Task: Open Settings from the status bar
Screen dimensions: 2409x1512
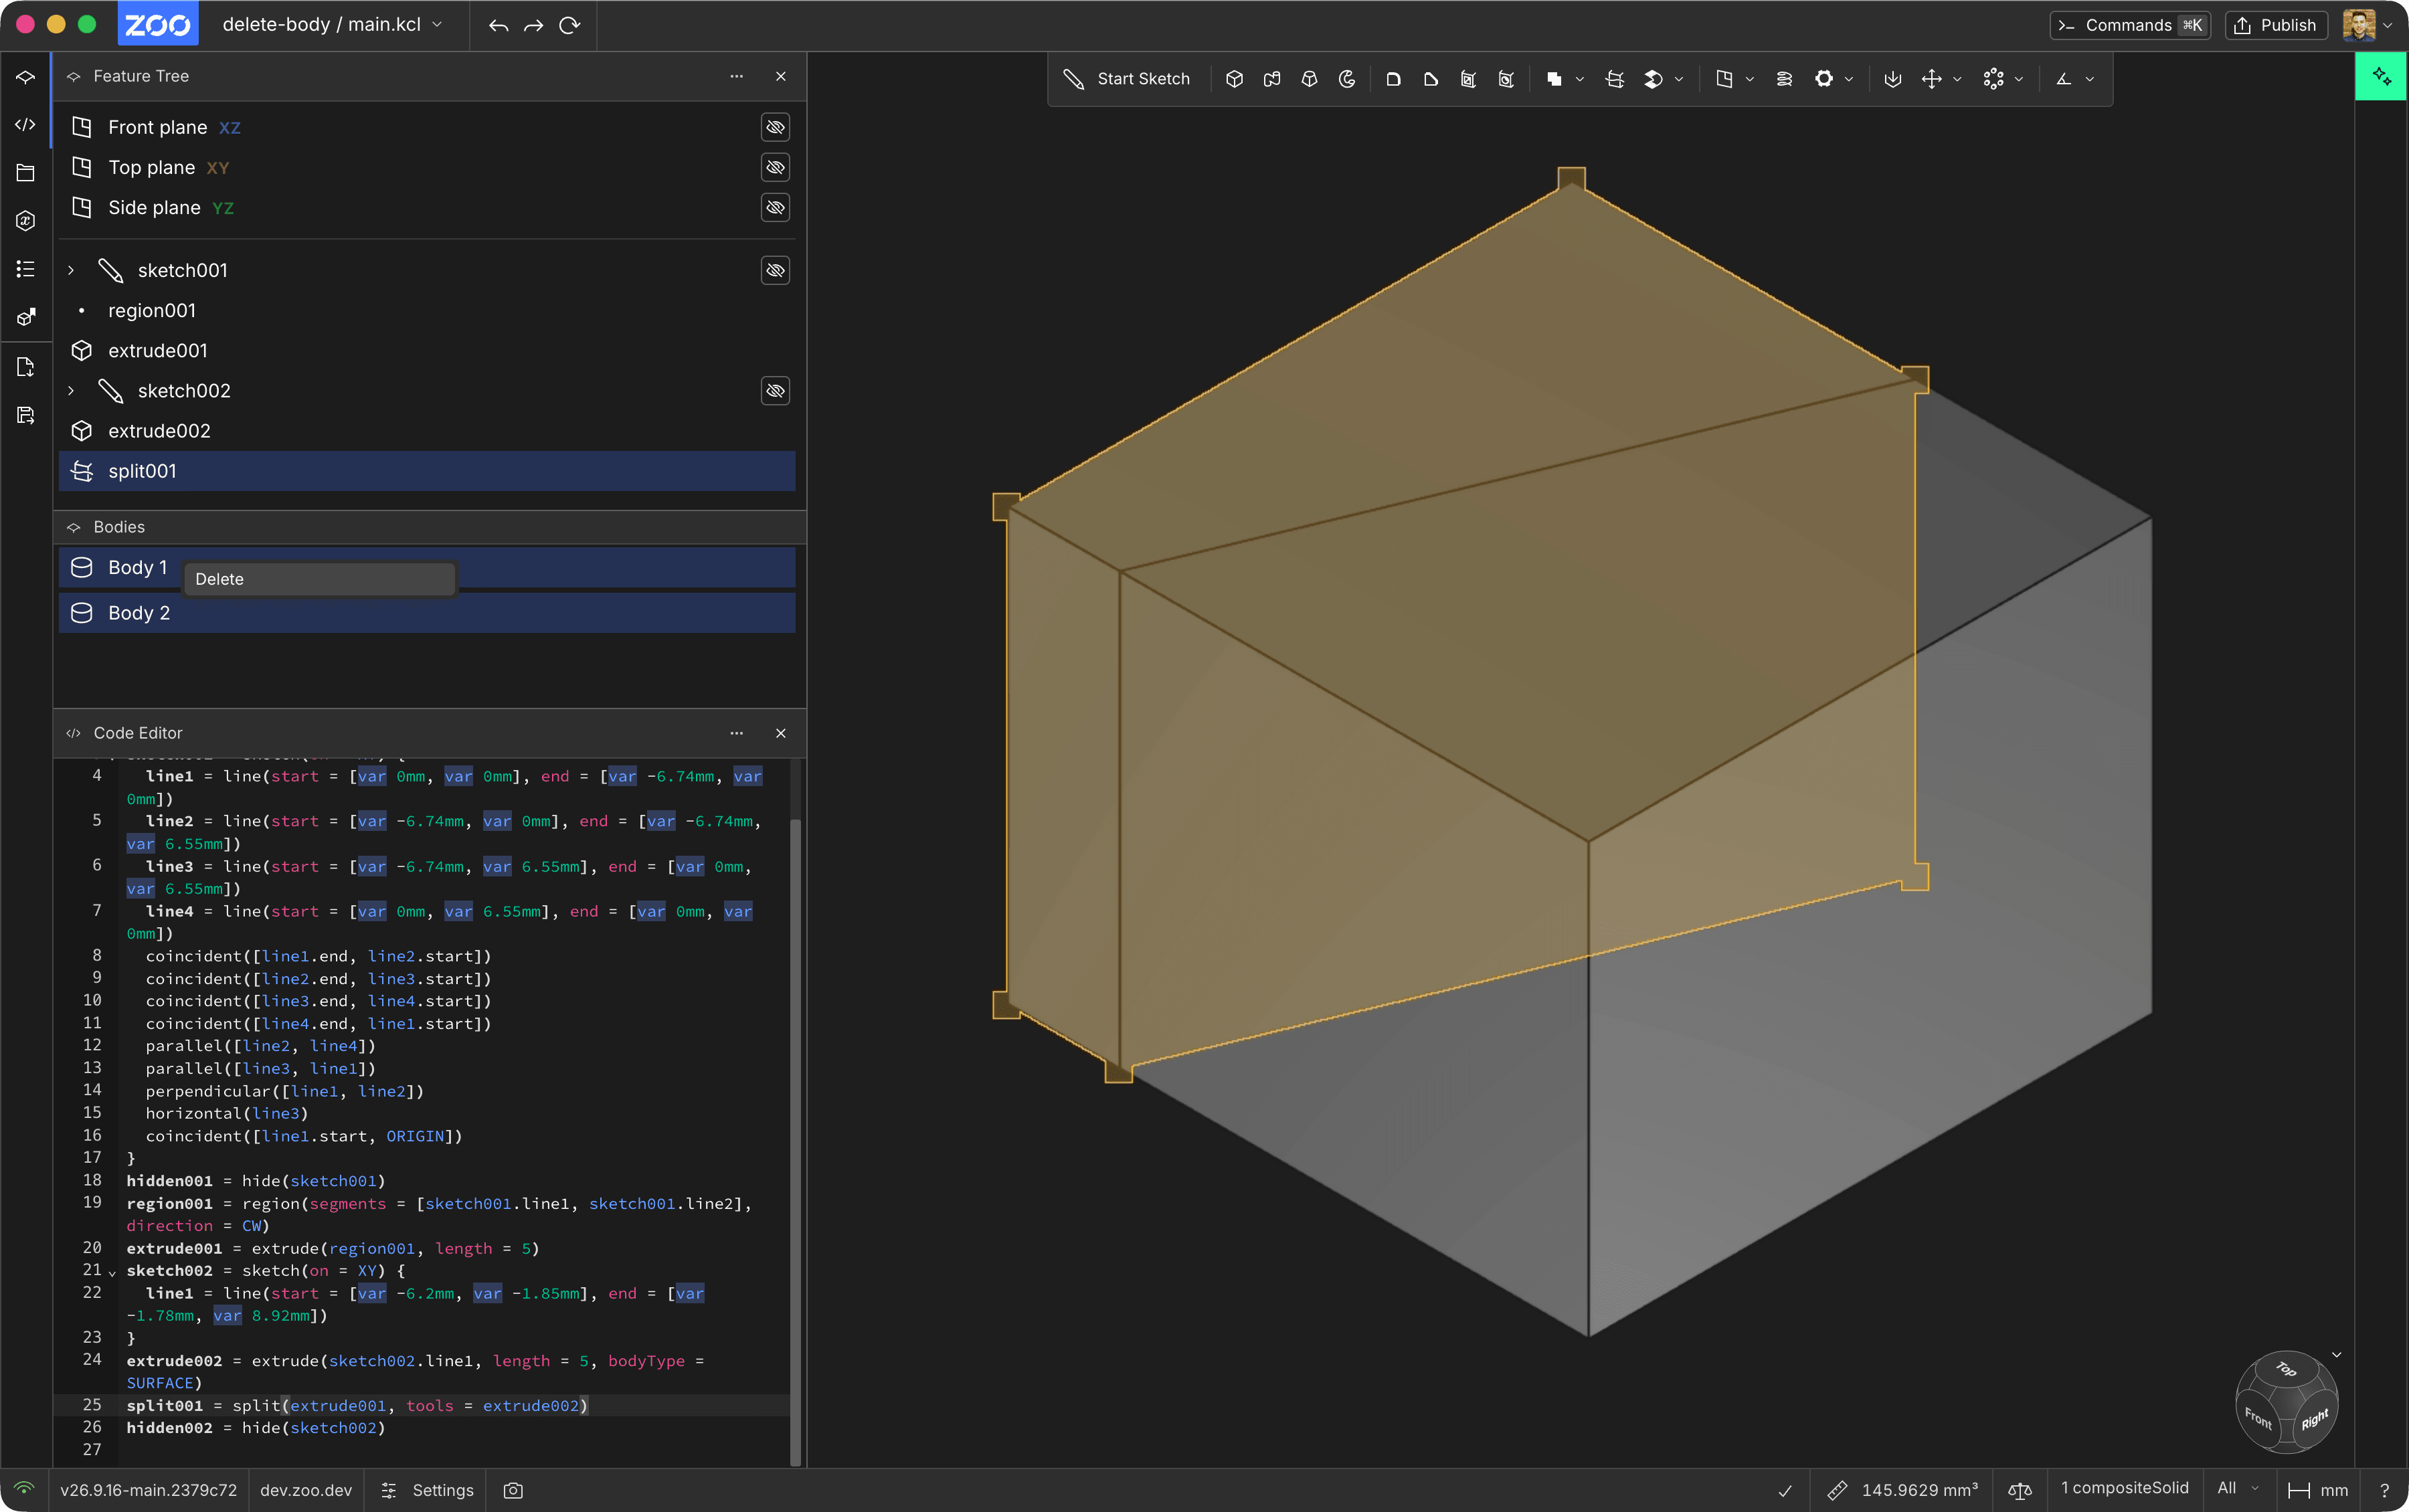Action: [x=427, y=1490]
